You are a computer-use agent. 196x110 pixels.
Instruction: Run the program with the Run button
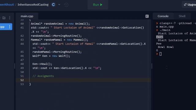(x=98, y=5)
